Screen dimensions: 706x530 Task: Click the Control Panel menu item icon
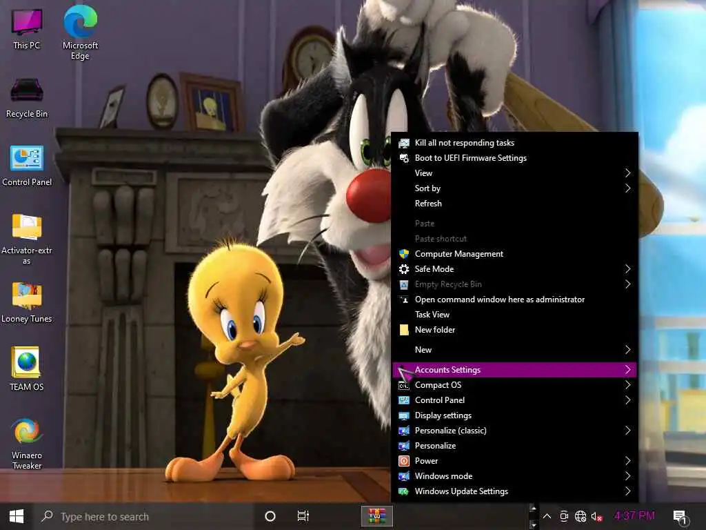pyautogui.click(x=404, y=400)
